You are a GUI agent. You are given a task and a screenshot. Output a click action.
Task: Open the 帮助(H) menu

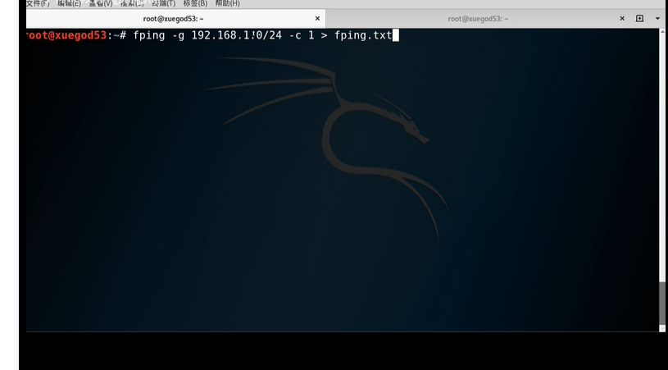tap(227, 3)
